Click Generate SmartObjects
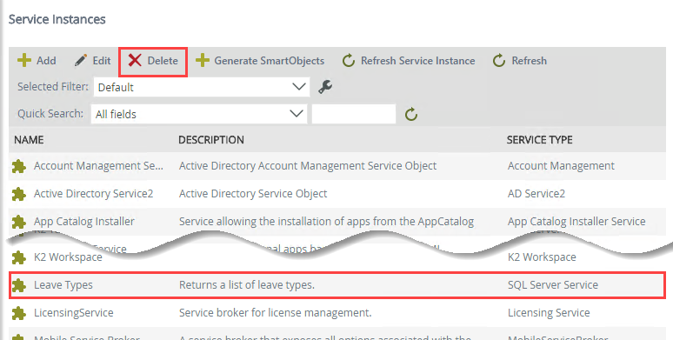 pyautogui.click(x=260, y=61)
